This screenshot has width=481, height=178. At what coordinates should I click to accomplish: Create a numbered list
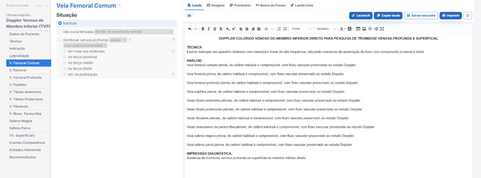tap(279, 29)
